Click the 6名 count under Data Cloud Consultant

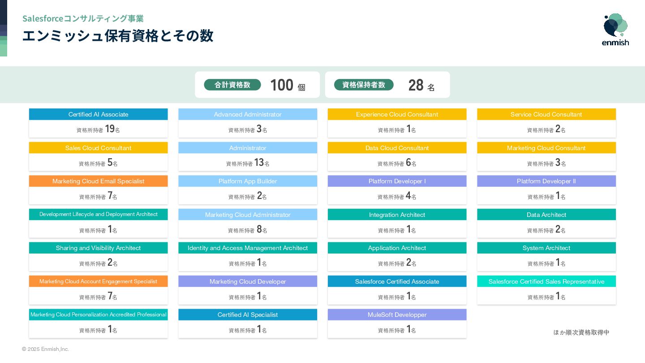pos(411,163)
